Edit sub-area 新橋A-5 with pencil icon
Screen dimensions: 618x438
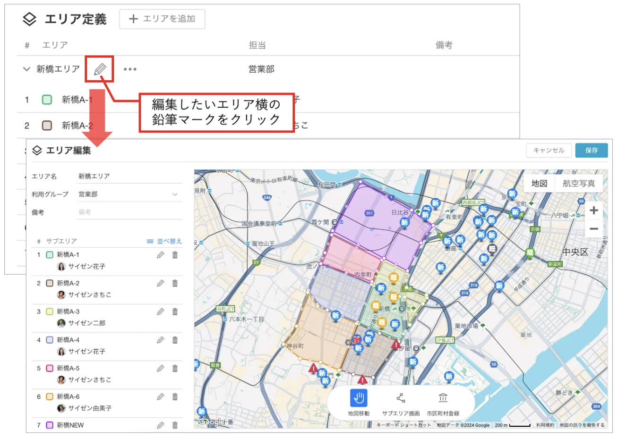(x=161, y=368)
